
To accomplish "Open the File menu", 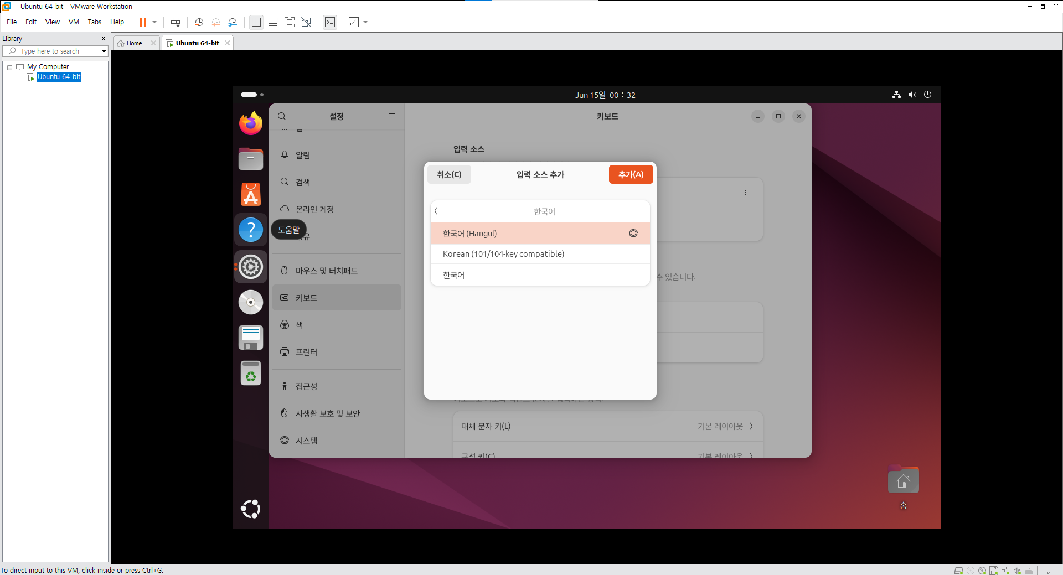I will pyautogui.click(x=12, y=22).
